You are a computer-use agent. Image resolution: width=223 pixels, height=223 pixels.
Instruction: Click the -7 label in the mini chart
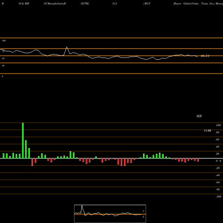point(143,211)
